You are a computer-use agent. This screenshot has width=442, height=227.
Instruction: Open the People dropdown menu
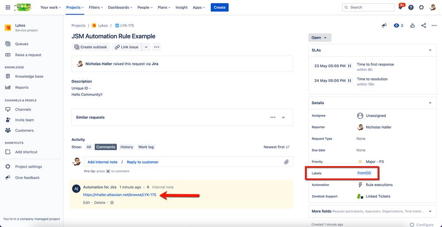(145, 8)
